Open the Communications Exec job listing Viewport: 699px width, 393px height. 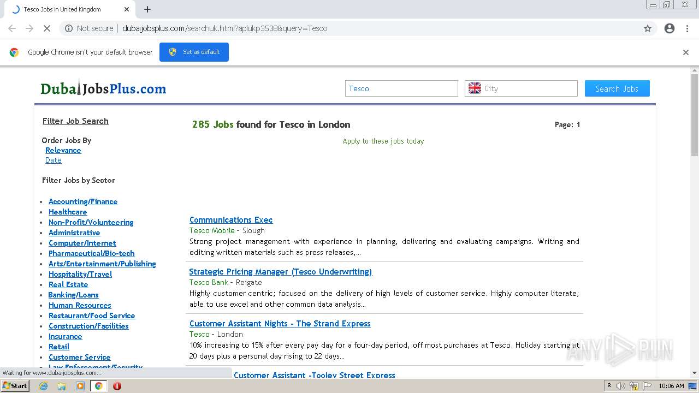click(x=231, y=219)
